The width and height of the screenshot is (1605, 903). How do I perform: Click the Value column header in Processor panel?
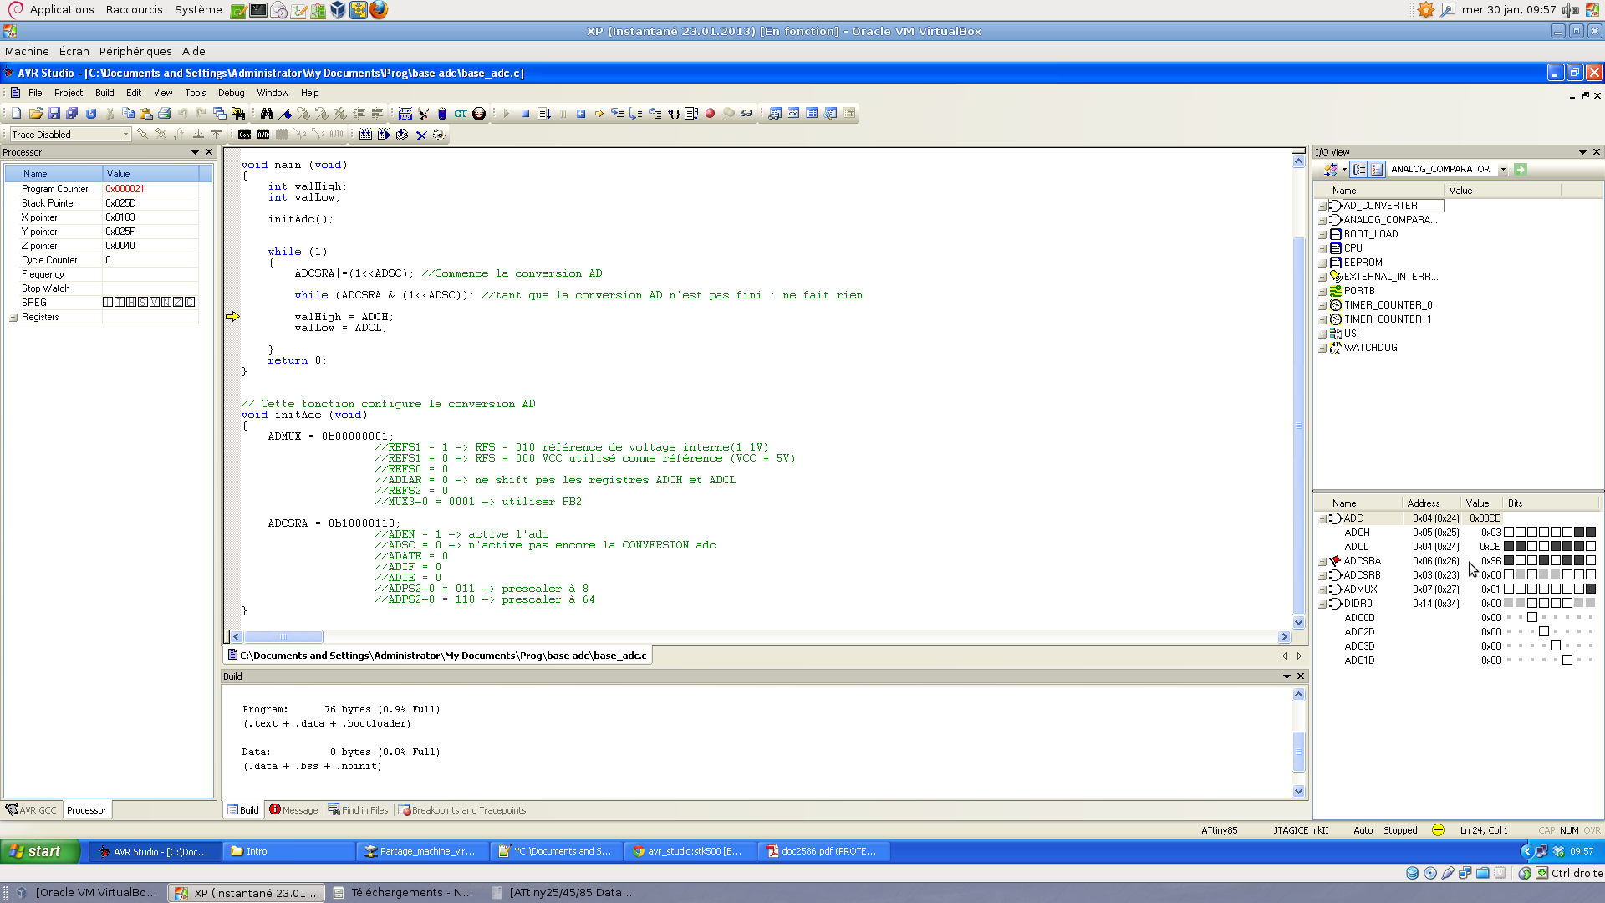[150, 174]
